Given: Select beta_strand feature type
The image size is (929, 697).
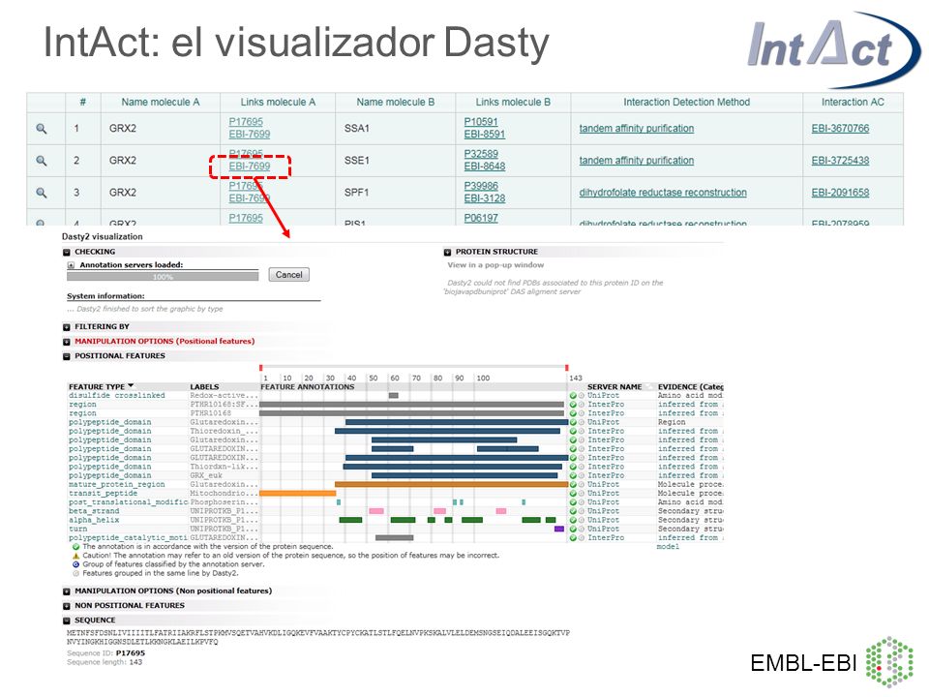Looking at the screenshot, I should click(94, 511).
